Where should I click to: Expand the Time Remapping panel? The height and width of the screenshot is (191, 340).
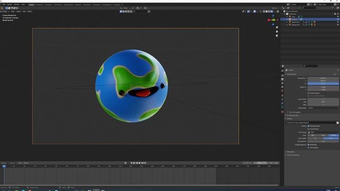[294, 112]
